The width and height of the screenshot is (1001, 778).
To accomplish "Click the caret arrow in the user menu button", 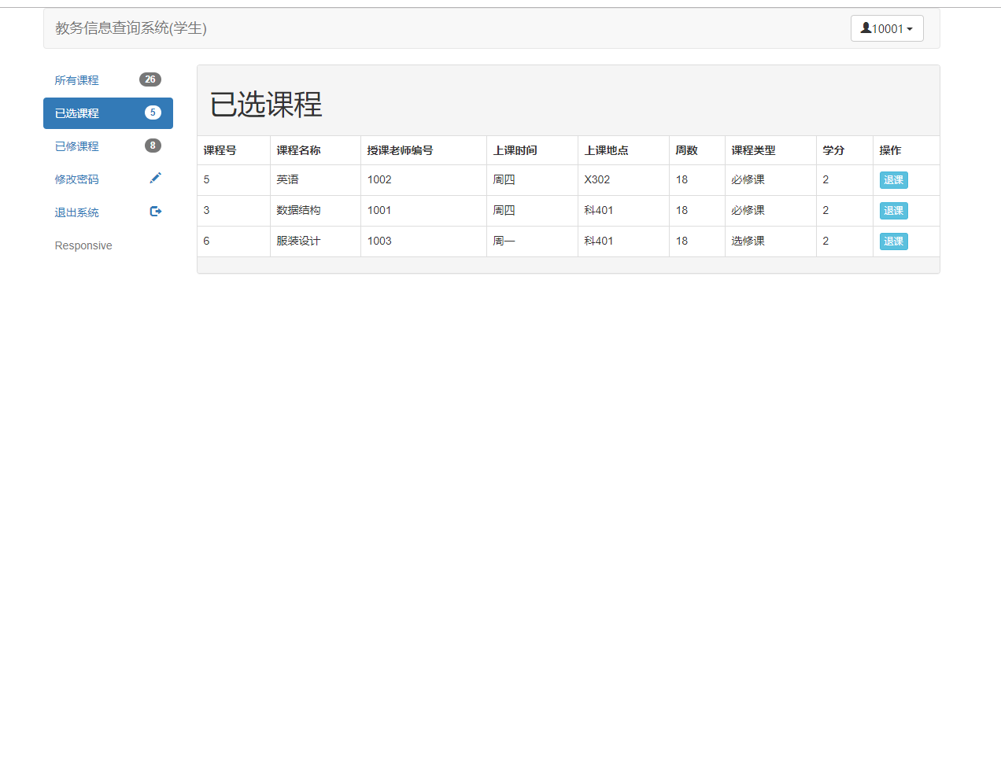I will pos(909,28).
